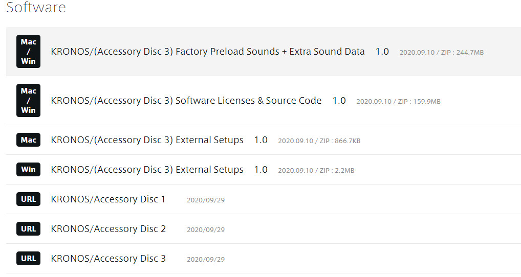The width and height of the screenshot is (521, 277).
Task: Click the Mac/Win badge beside Software Licenses
Action: pos(28,101)
